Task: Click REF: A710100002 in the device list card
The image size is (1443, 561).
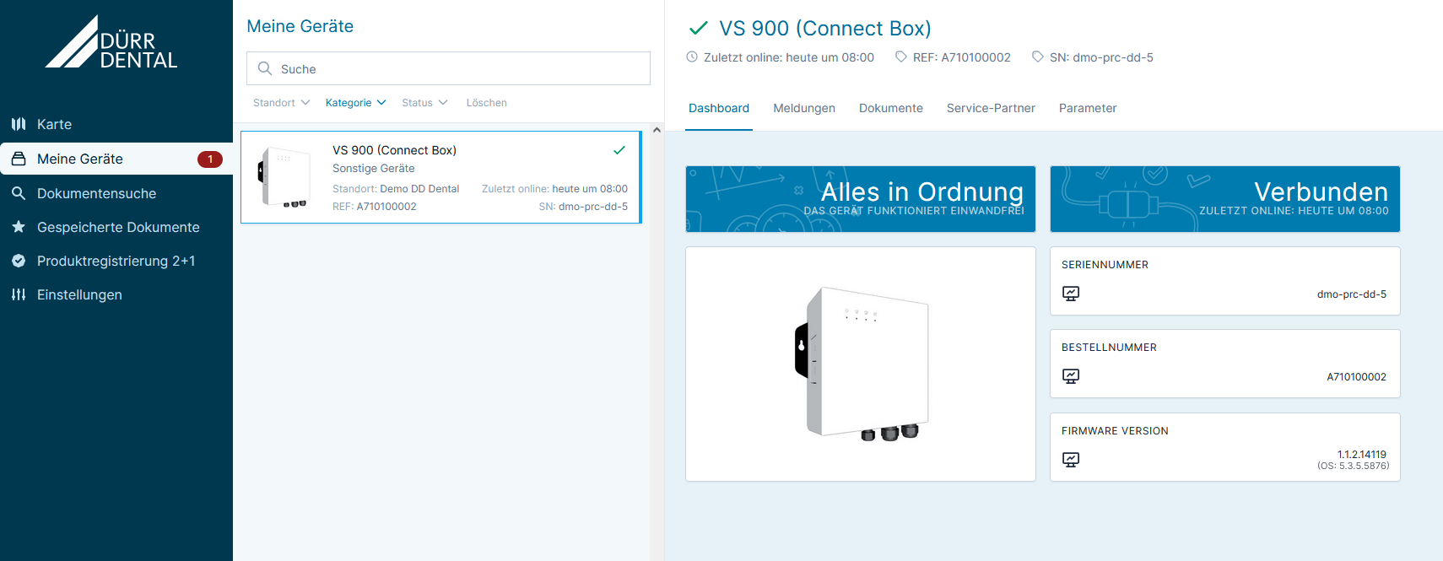Action: (375, 207)
